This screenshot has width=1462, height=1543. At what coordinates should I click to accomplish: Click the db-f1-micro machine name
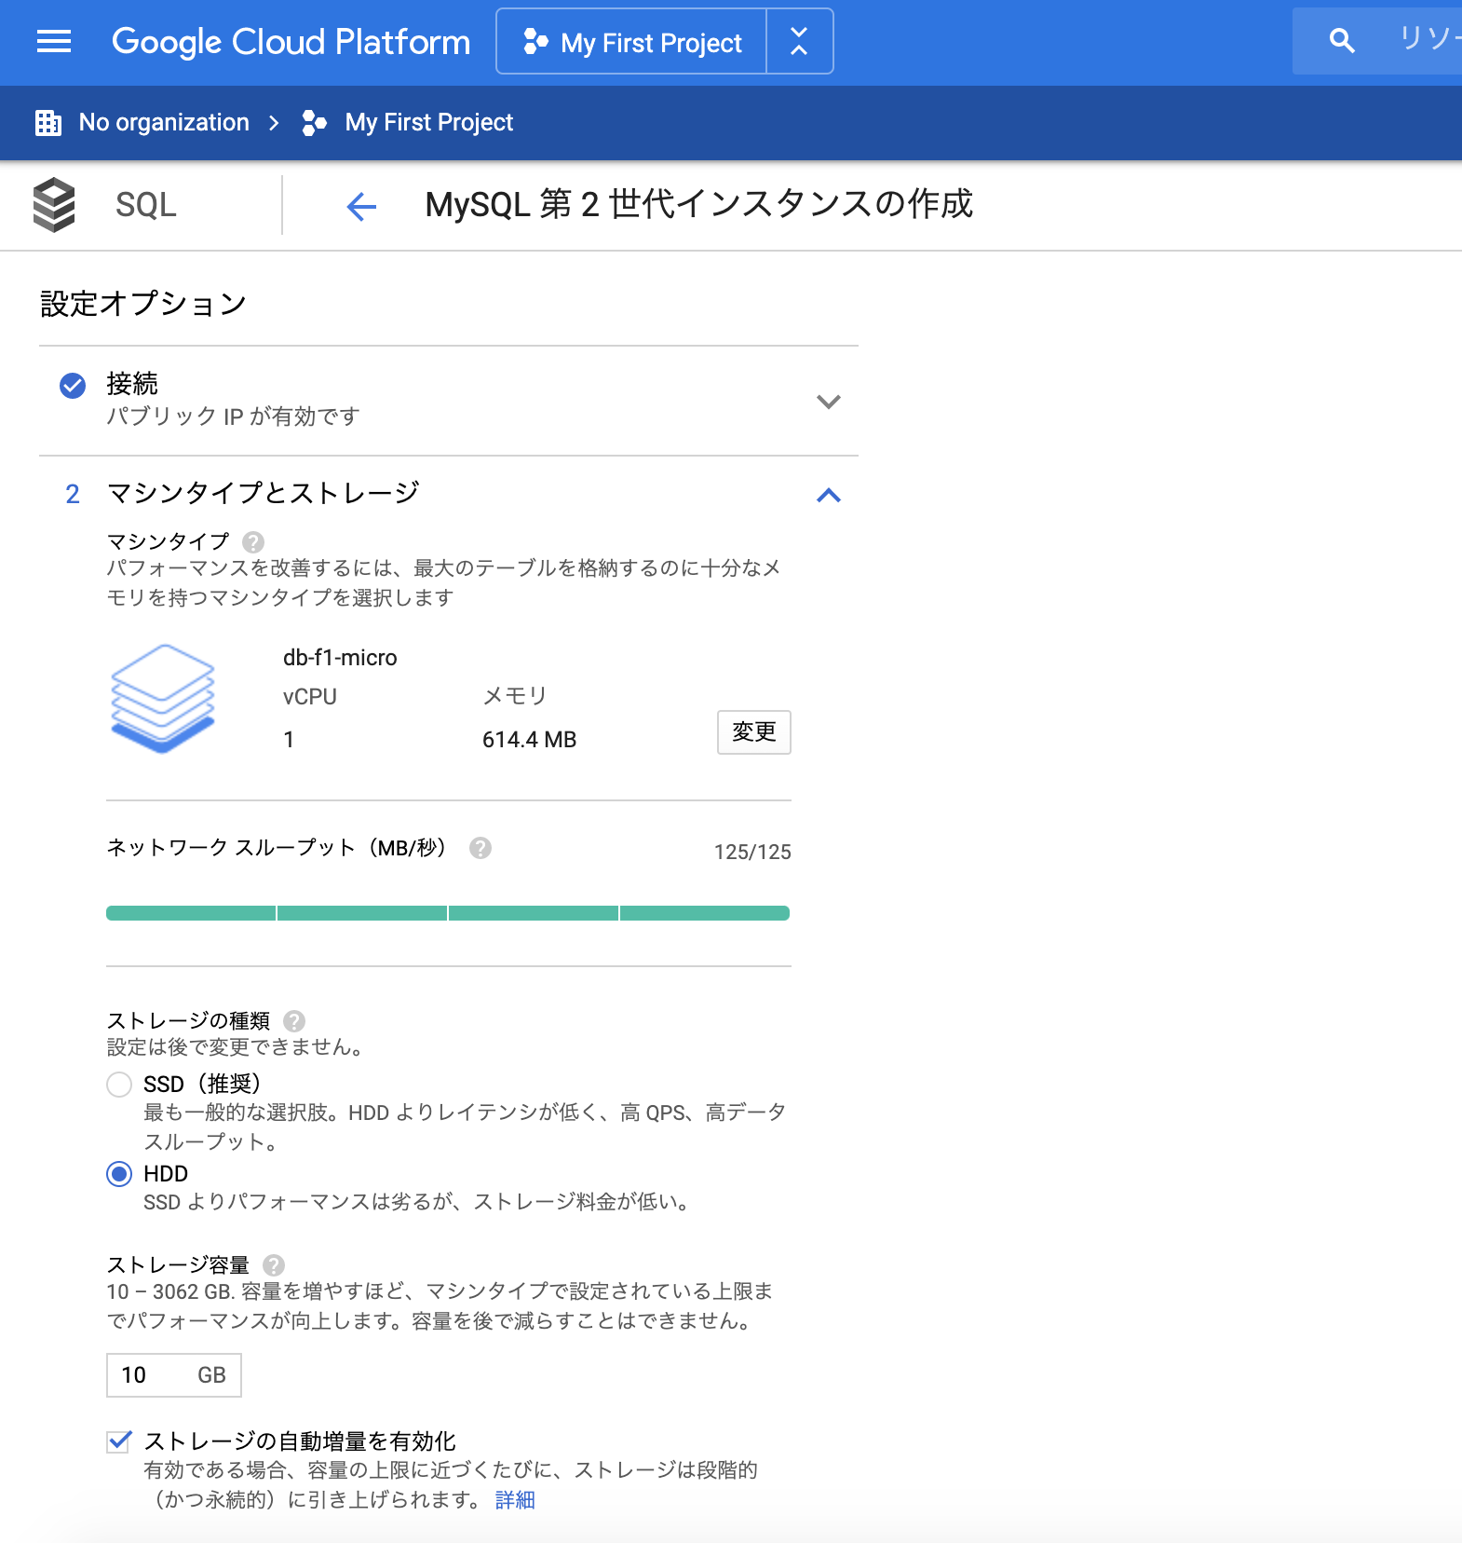pyautogui.click(x=340, y=658)
